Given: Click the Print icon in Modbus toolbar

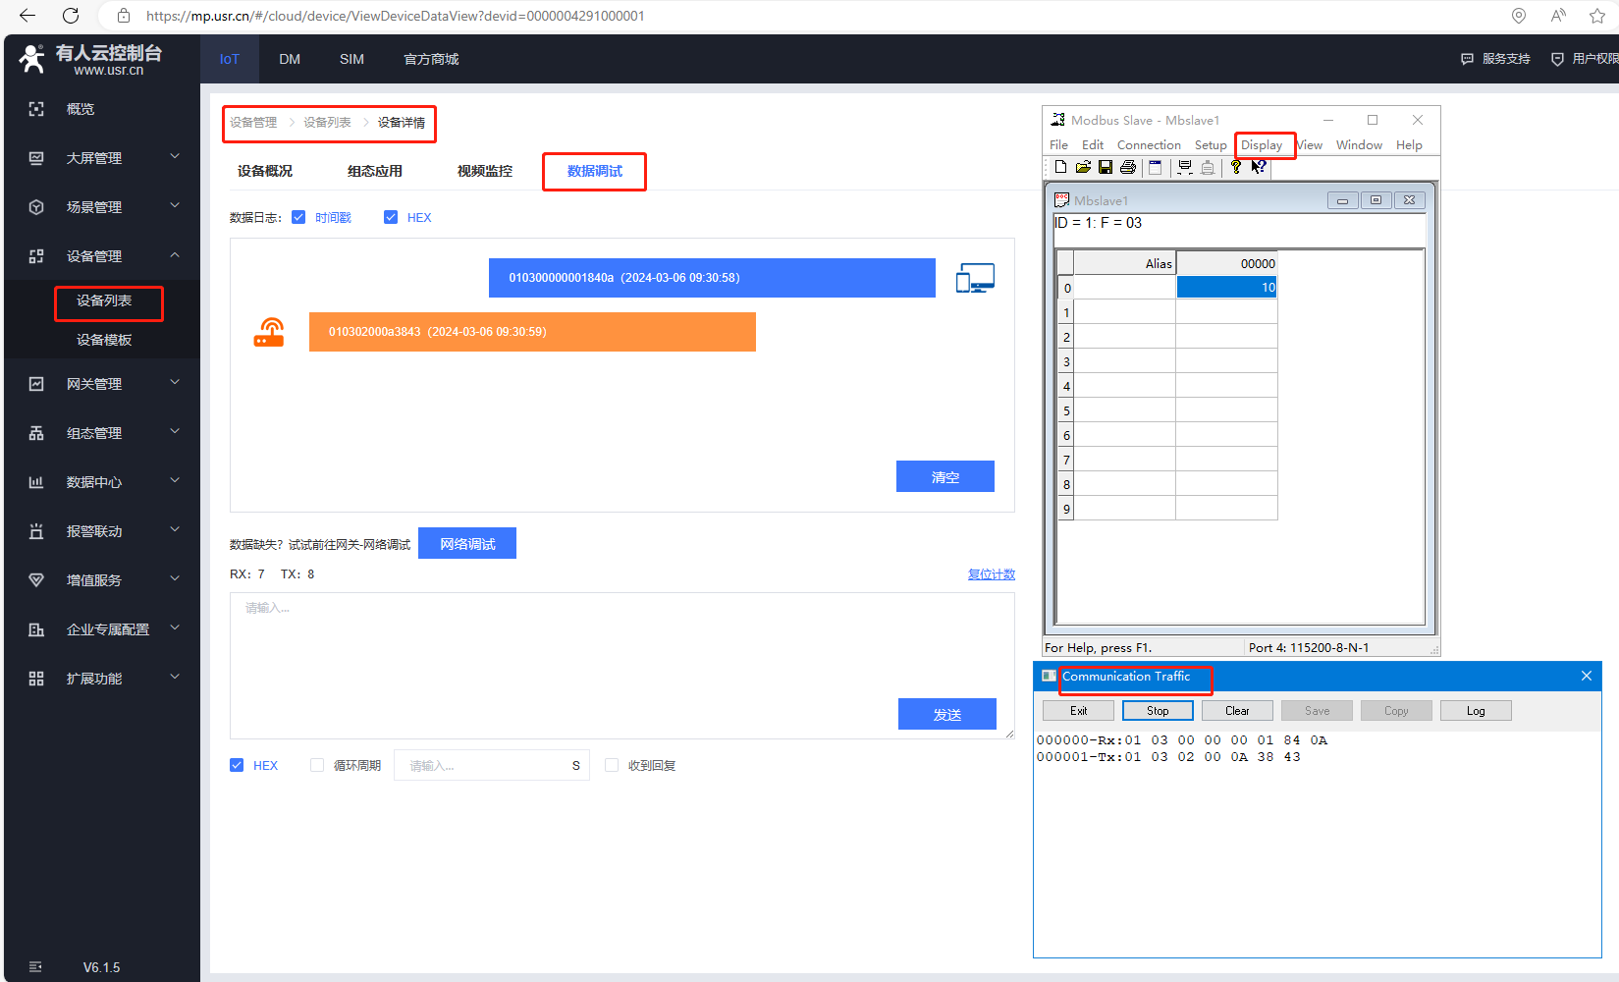Looking at the screenshot, I should click(x=1128, y=167).
